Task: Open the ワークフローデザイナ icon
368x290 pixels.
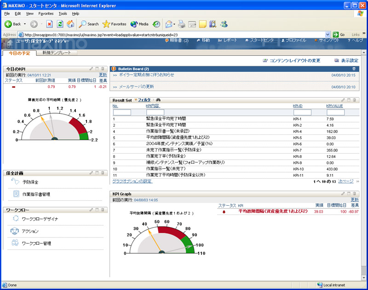Action: 16,218
